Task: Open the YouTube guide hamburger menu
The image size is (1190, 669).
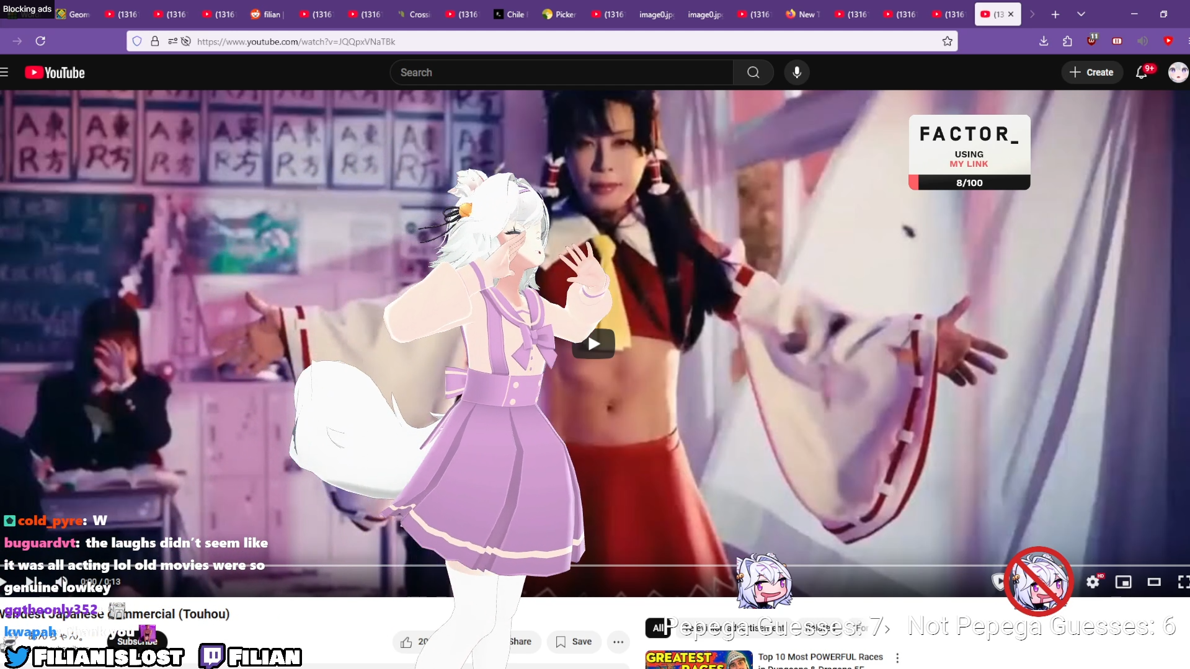Action: point(4,73)
